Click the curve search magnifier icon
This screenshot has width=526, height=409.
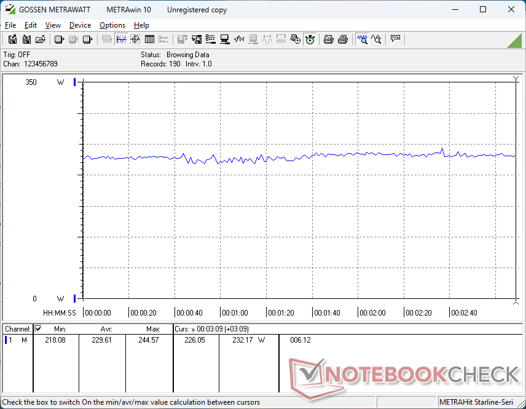click(x=376, y=39)
